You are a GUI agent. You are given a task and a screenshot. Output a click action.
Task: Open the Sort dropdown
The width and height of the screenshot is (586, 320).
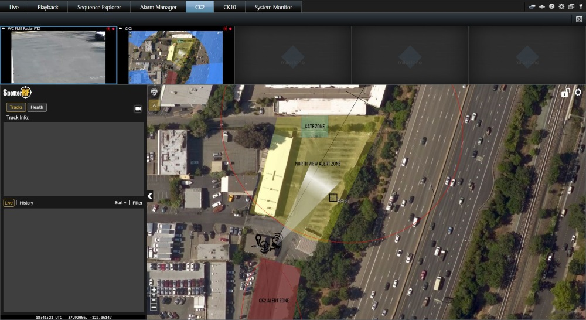pos(120,203)
